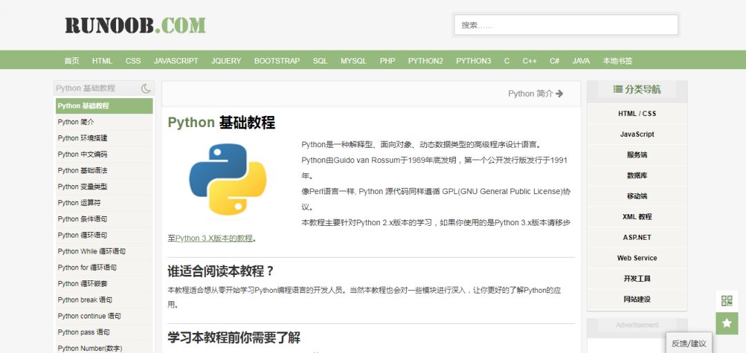Open Web Service category
746x353 pixels.
[x=637, y=258]
